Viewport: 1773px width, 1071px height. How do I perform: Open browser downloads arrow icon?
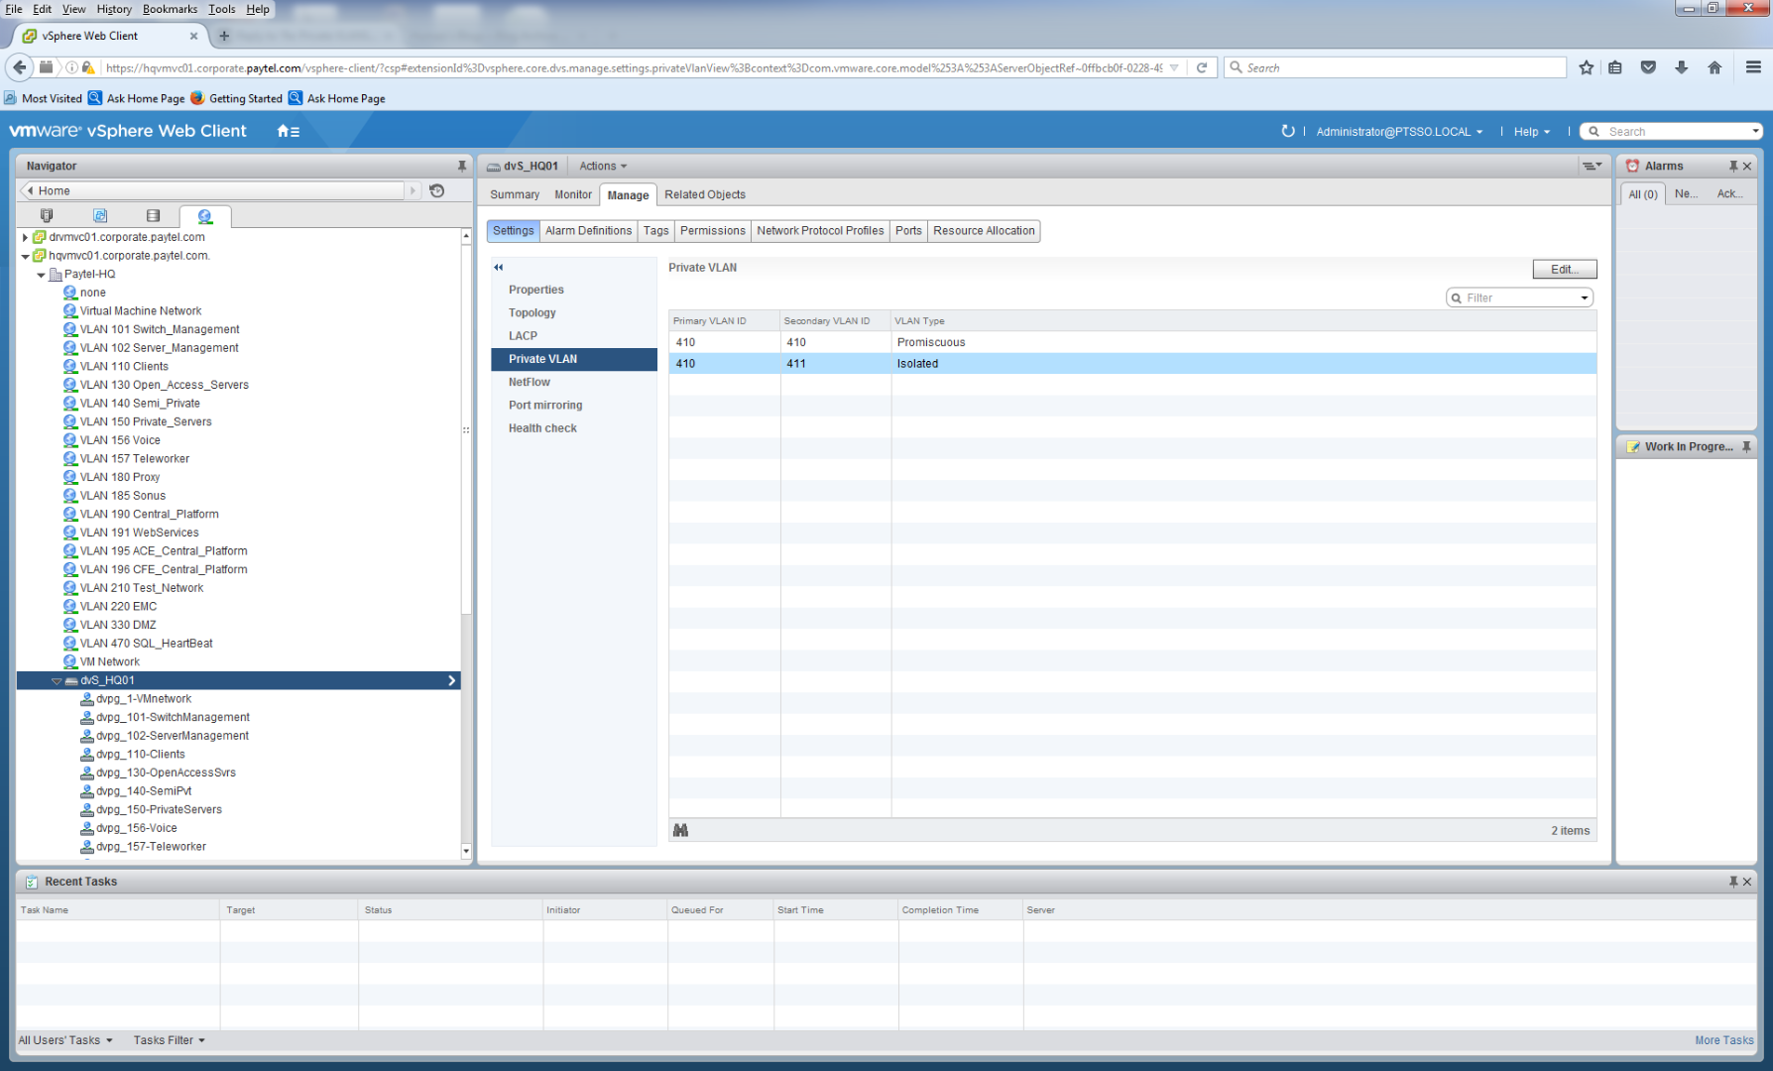pos(1682,67)
